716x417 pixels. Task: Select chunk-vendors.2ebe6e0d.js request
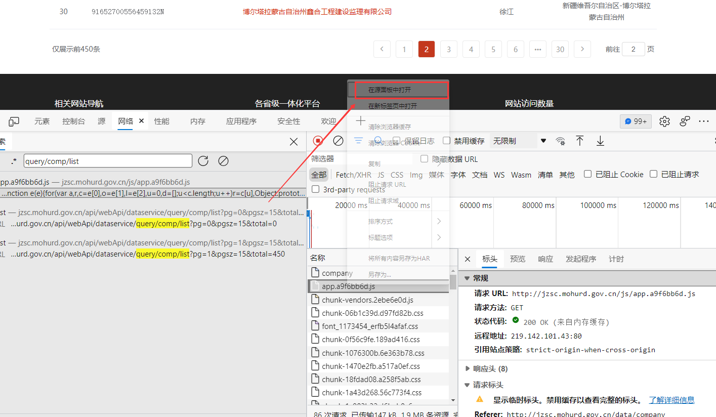tap(378, 300)
